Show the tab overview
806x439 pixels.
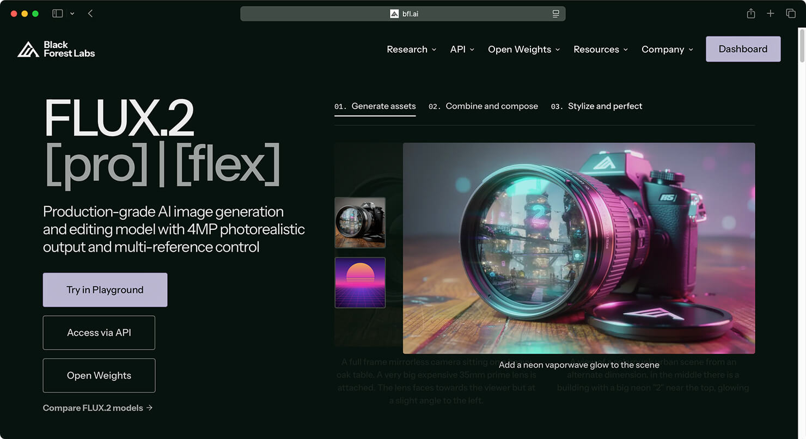pos(791,13)
